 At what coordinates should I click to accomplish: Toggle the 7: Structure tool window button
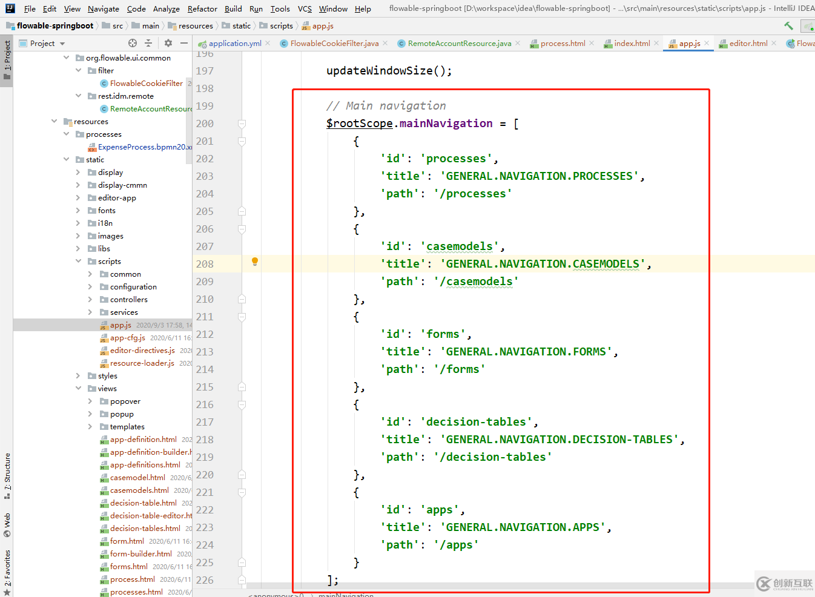[x=7, y=476]
